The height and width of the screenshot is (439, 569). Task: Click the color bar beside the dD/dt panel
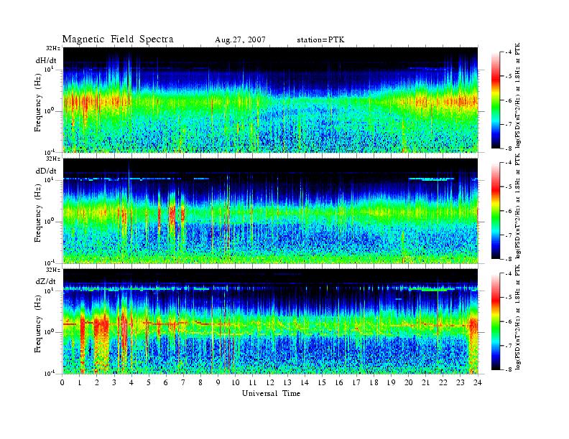[496, 211]
